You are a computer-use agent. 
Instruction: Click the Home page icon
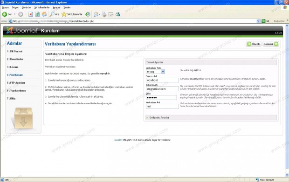pyautogui.click(x=44, y=14)
